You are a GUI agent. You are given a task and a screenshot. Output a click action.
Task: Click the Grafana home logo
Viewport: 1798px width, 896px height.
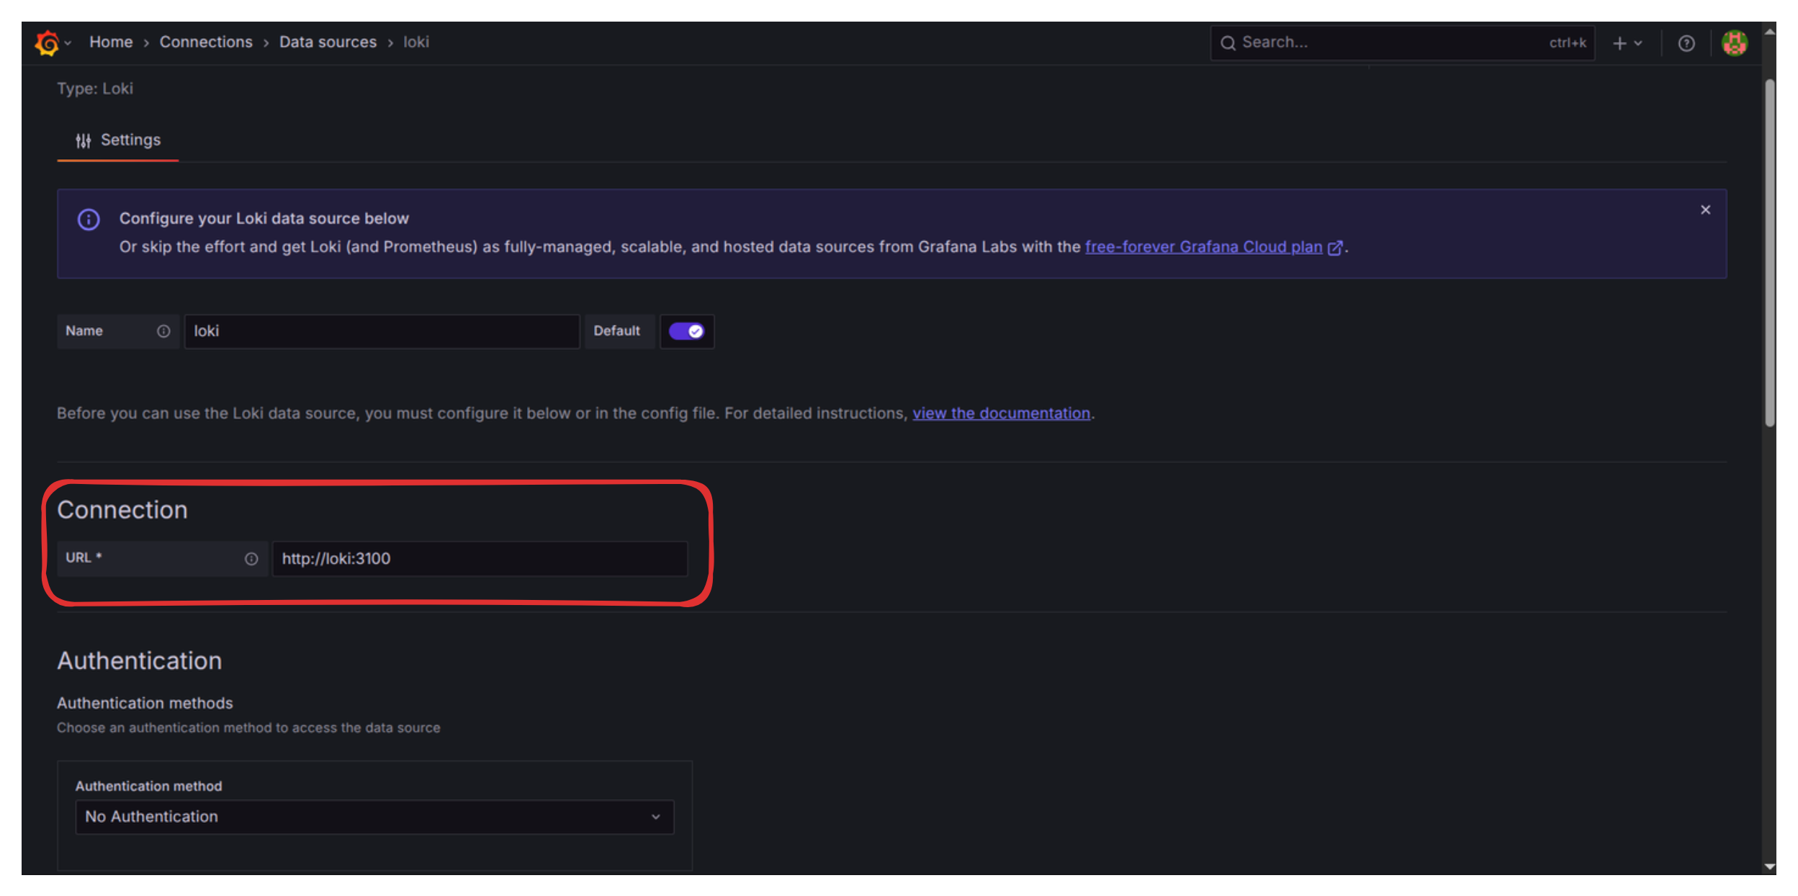point(46,42)
